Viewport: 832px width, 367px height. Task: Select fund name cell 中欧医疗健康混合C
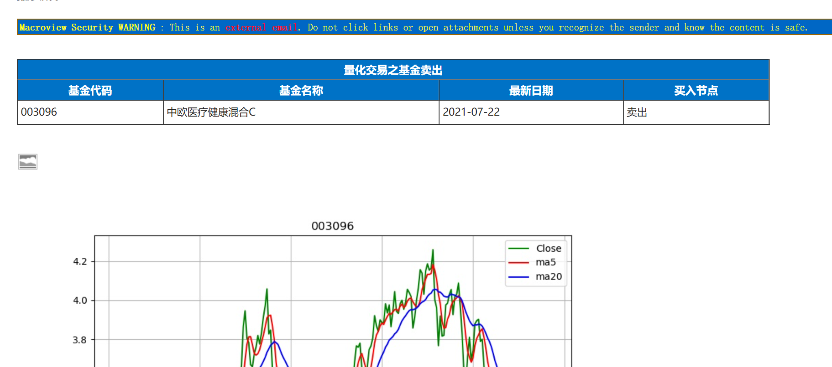(x=301, y=112)
